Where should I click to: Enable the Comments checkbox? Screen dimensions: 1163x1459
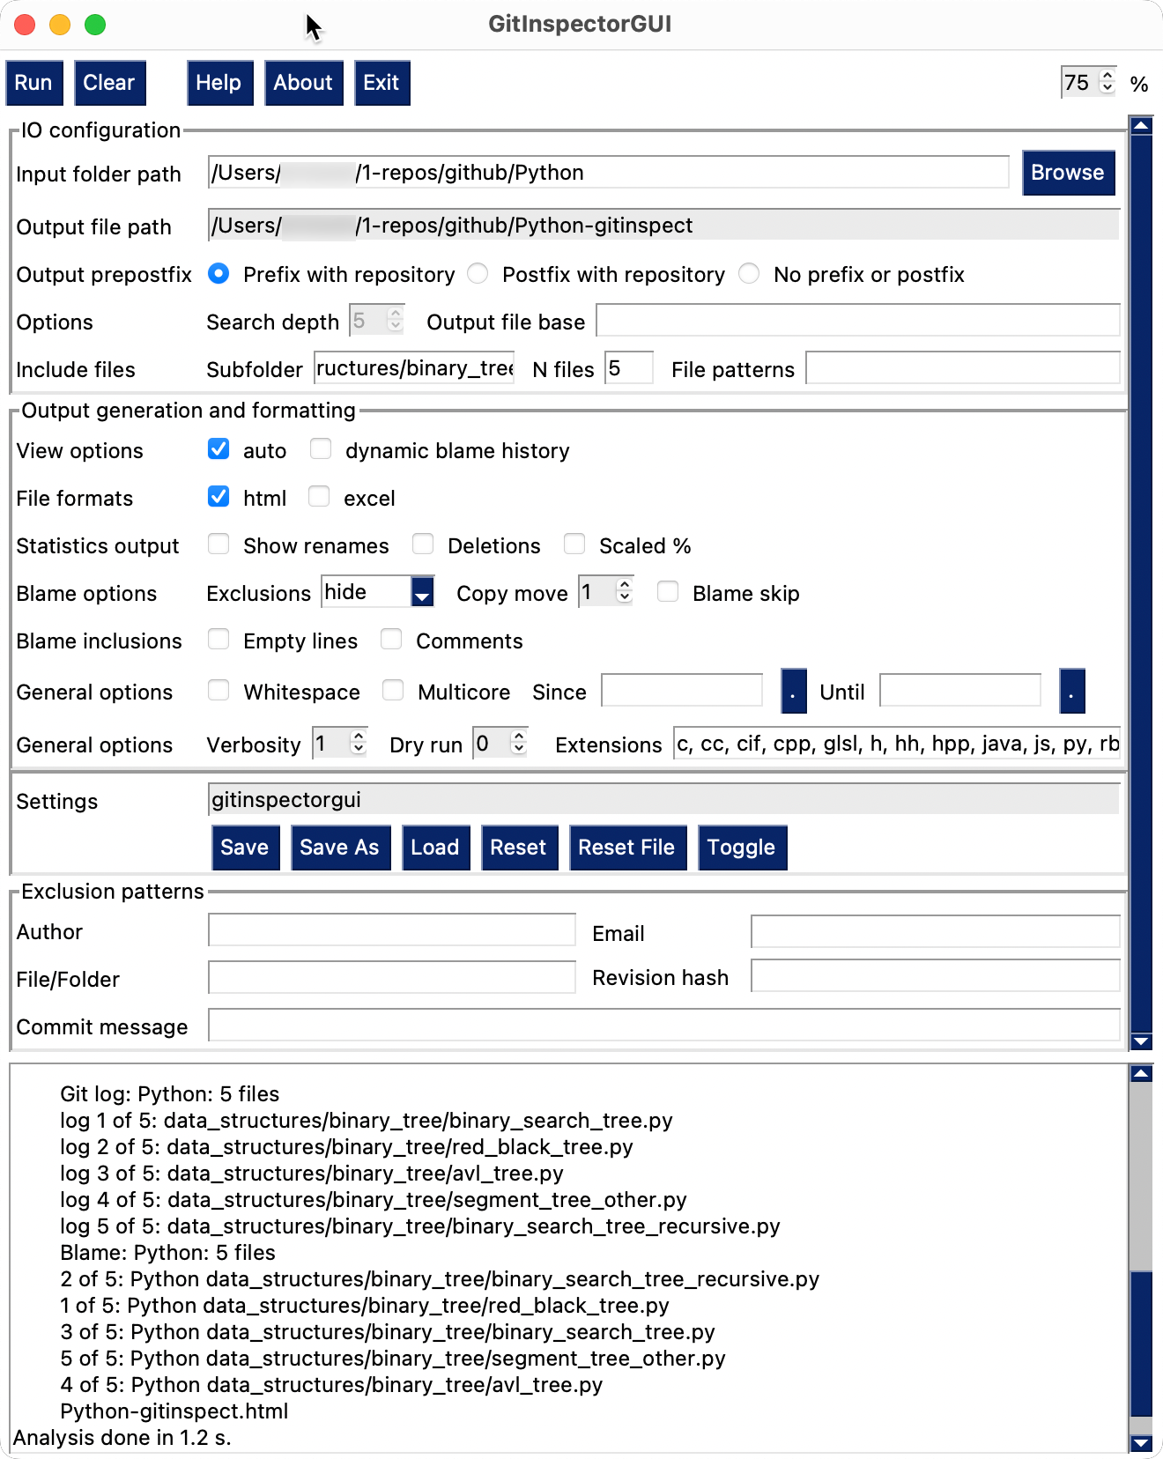391,640
